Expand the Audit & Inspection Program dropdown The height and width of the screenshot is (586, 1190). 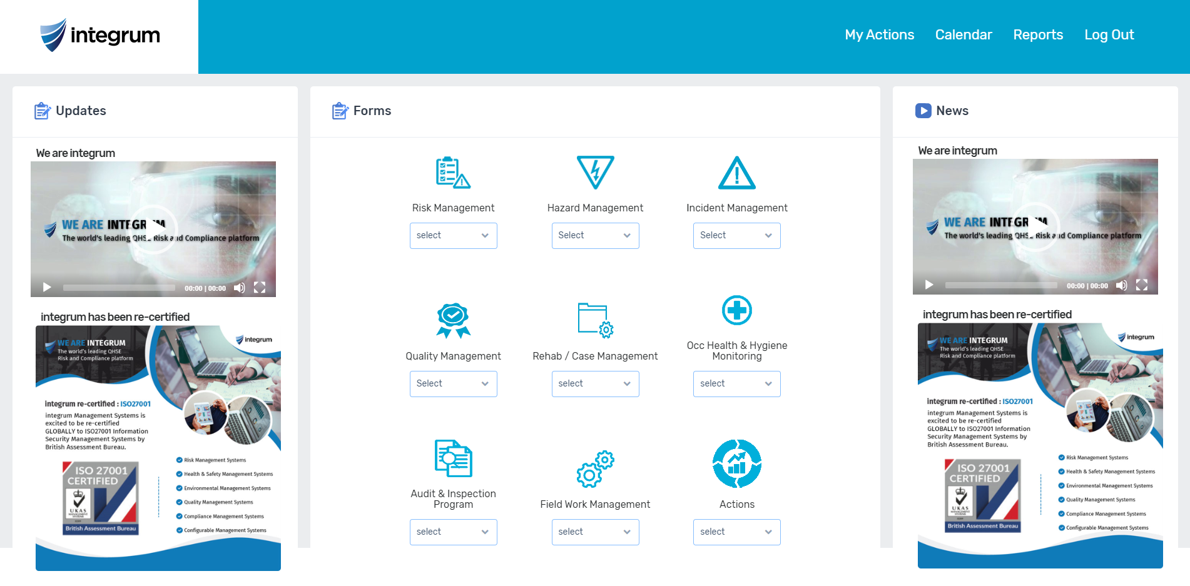pyautogui.click(x=453, y=532)
